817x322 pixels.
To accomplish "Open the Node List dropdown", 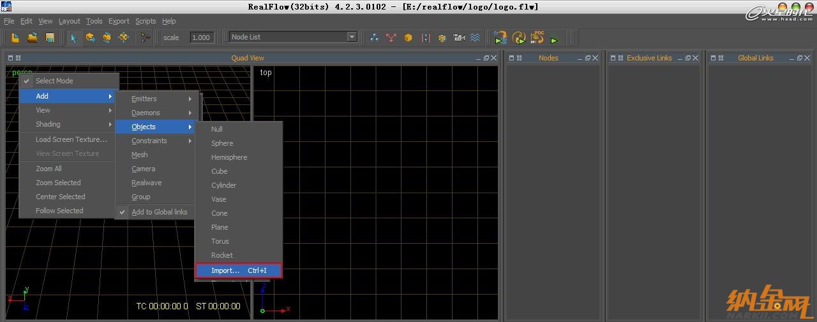I will pyautogui.click(x=293, y=37).
